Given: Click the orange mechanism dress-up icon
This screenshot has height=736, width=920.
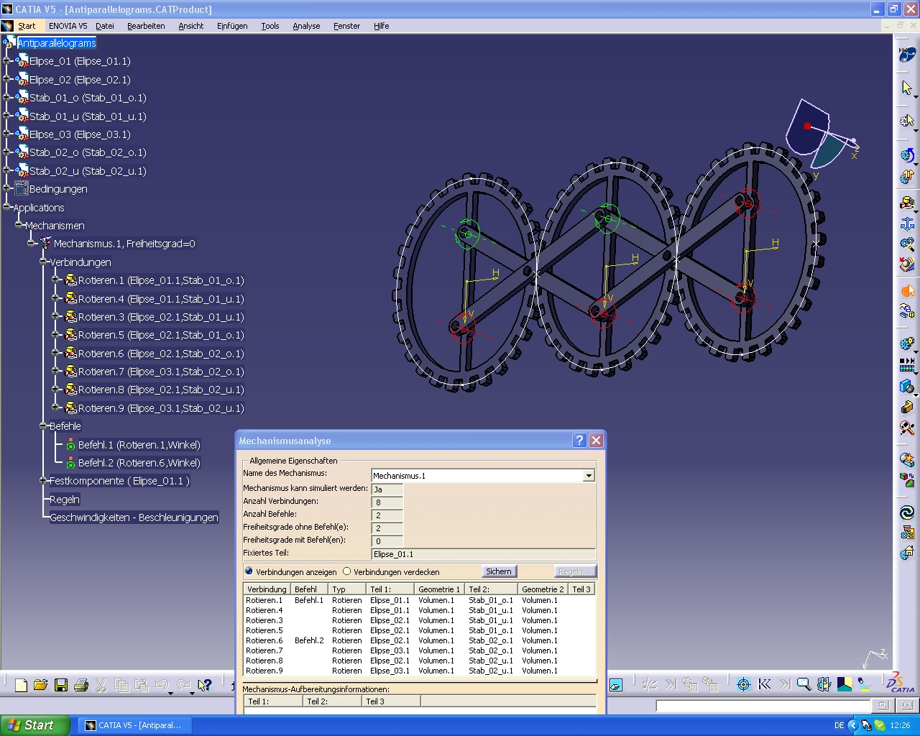Looking at the screenshot, I should click(x=907, y=291).
